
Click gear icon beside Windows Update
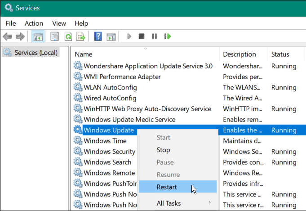tap(78, 130)
